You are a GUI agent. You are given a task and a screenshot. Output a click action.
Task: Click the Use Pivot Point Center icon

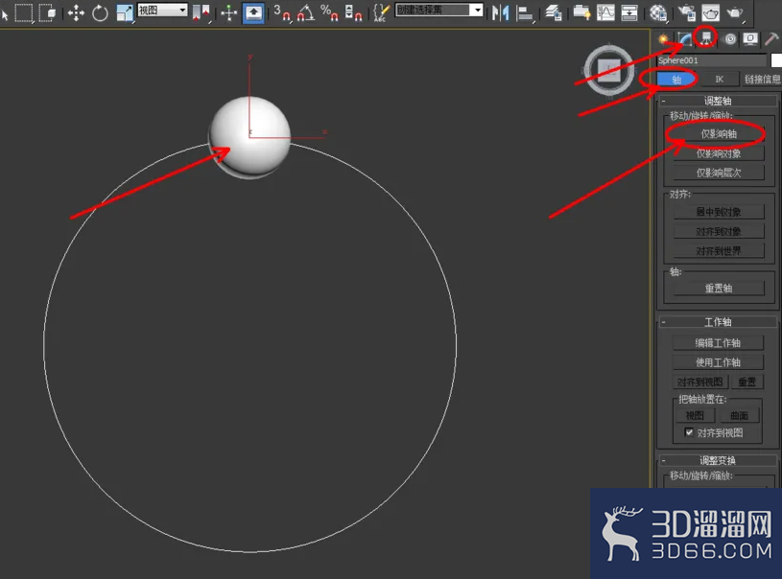[x=201, y=12]
